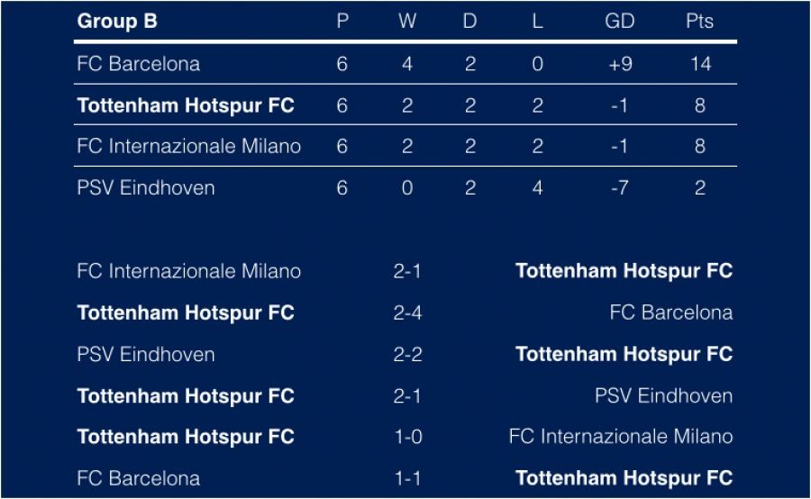The image size is (811, 499).
Task: Select Tottenham Hotspur FC in the standings table
Action: click(x=186, y=105)
